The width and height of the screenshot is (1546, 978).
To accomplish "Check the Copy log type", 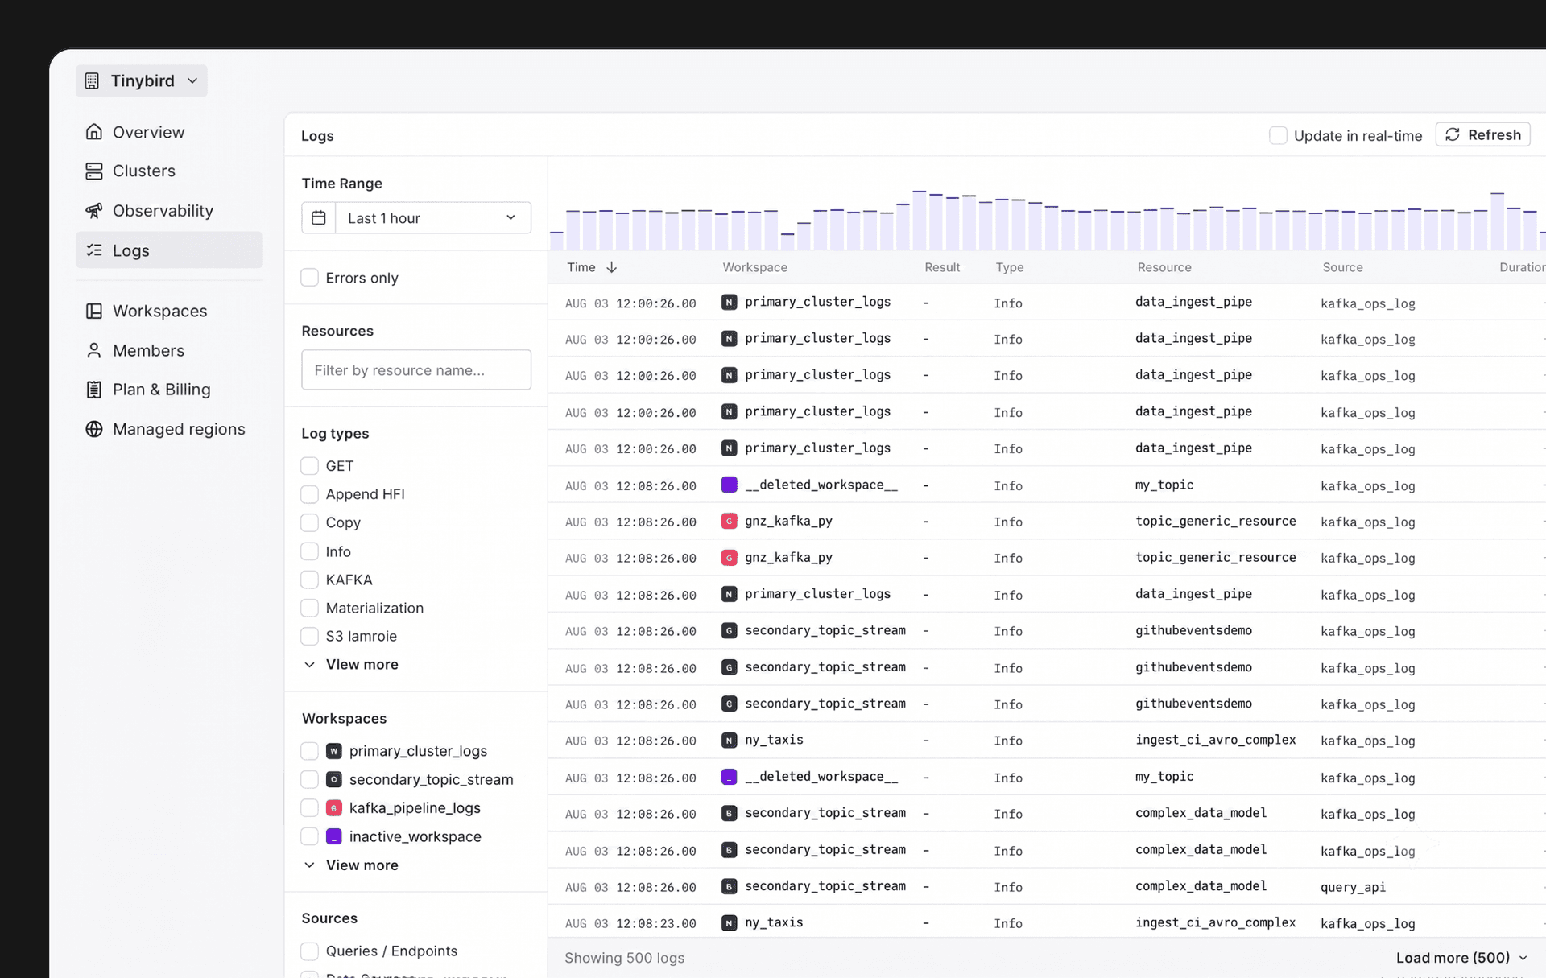I will 309,522.
